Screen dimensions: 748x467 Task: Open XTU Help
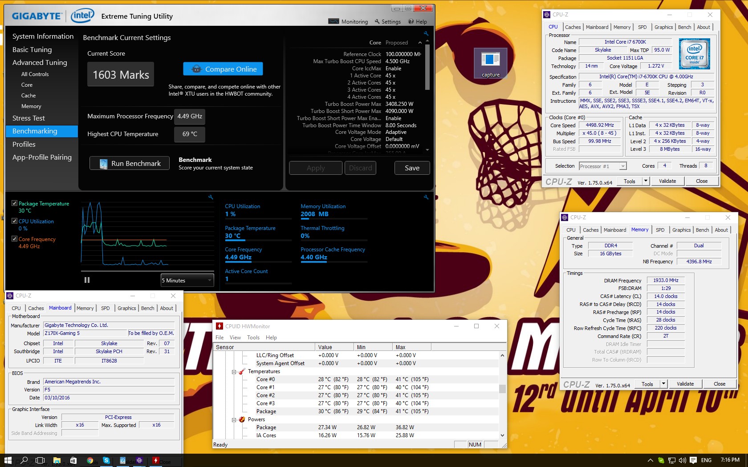pyautogui.click(x=418, y=21)
